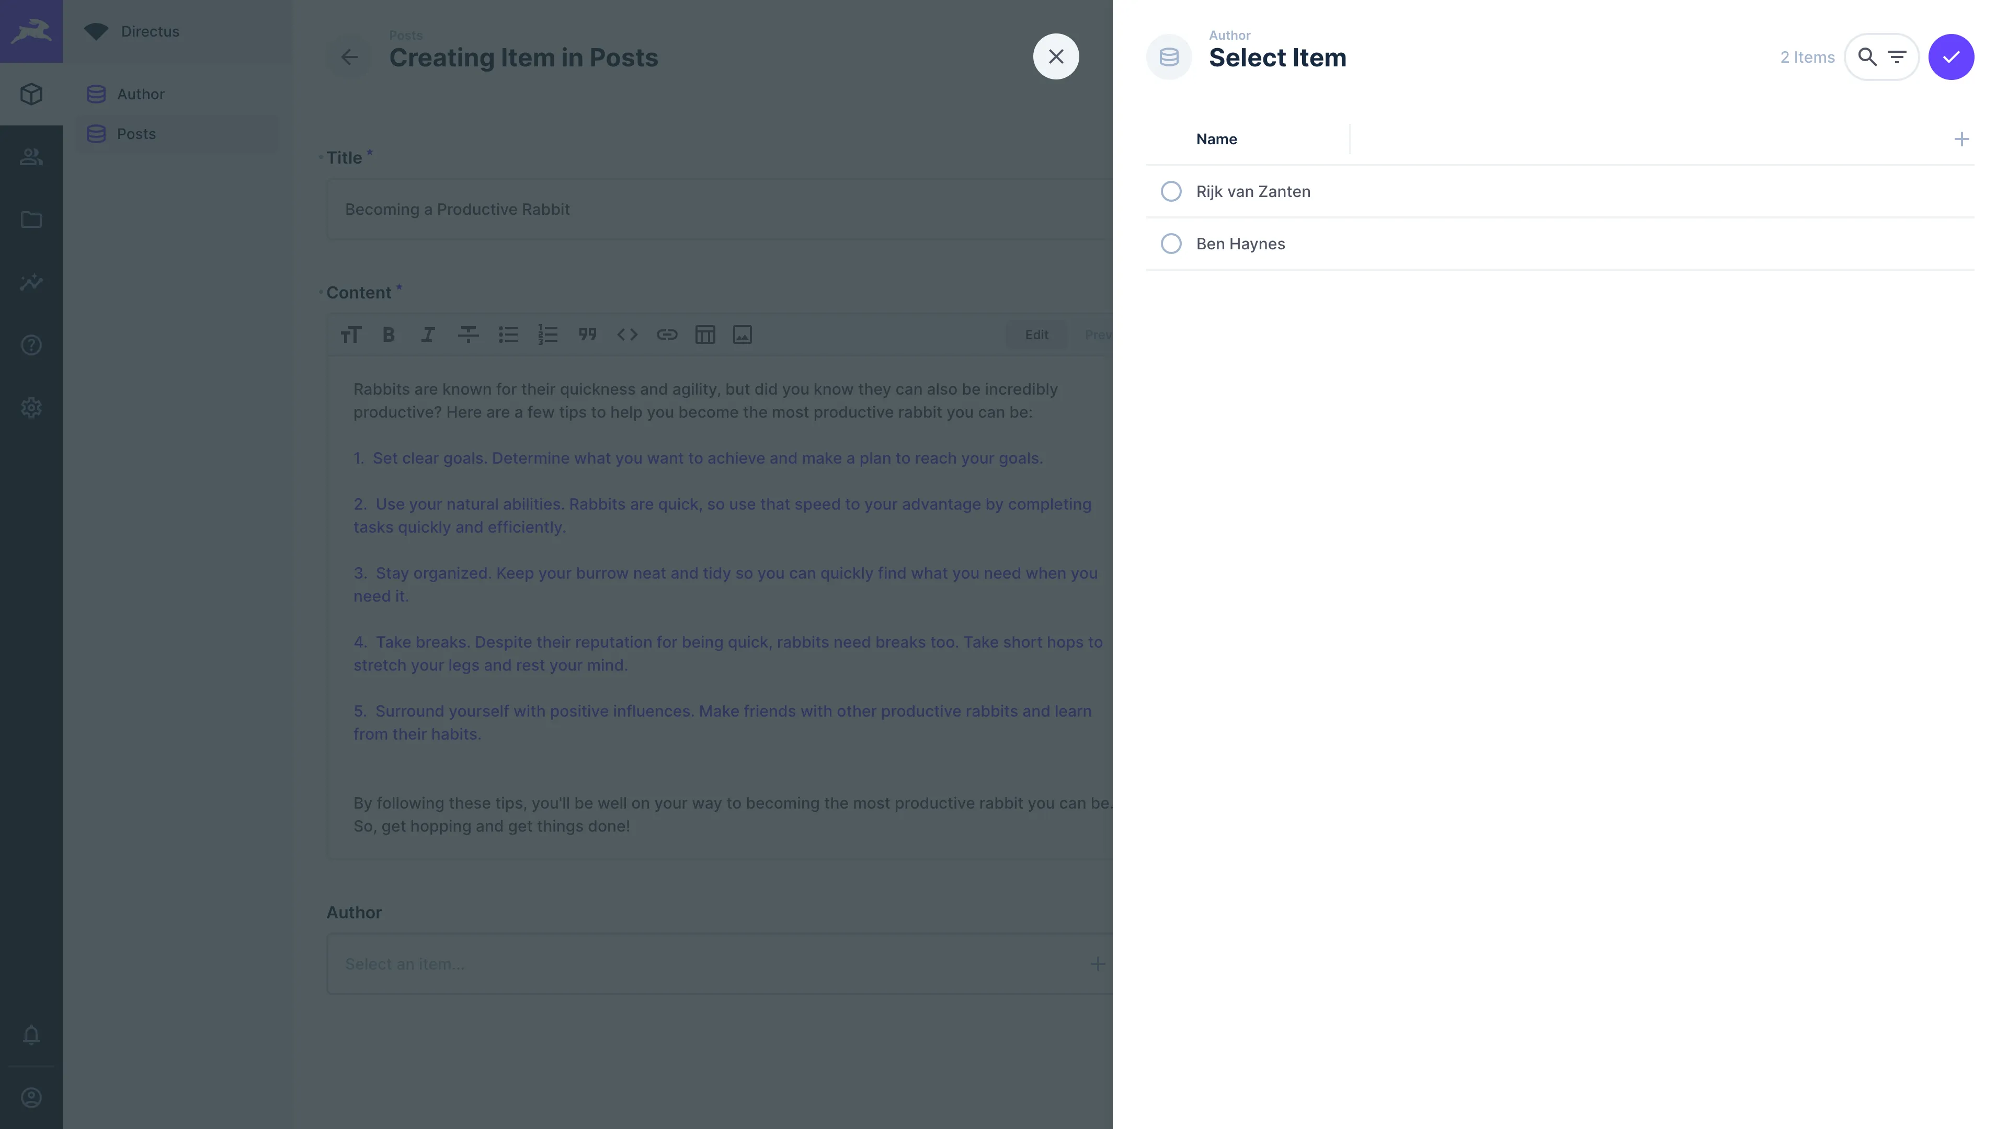Select Rijk van Zanten radio button
Viewport: 2008px width, 1129px height.
pos(1171,192)
